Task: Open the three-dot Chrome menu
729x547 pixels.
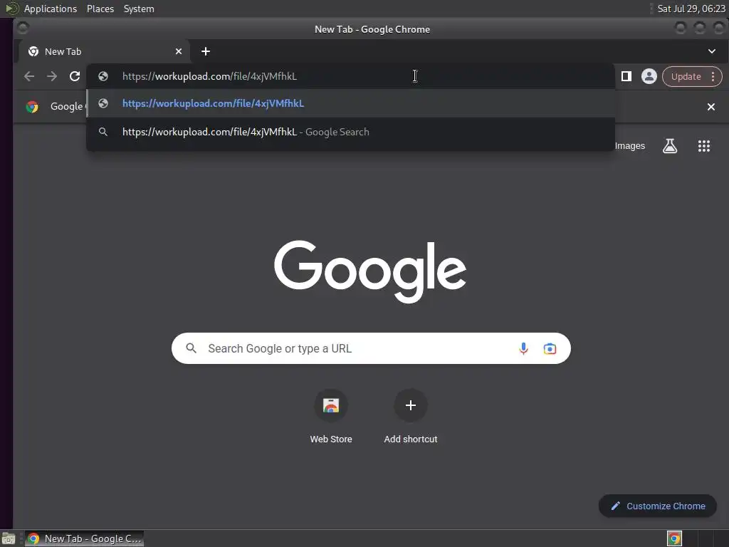Action: click(x=713, y=77)
